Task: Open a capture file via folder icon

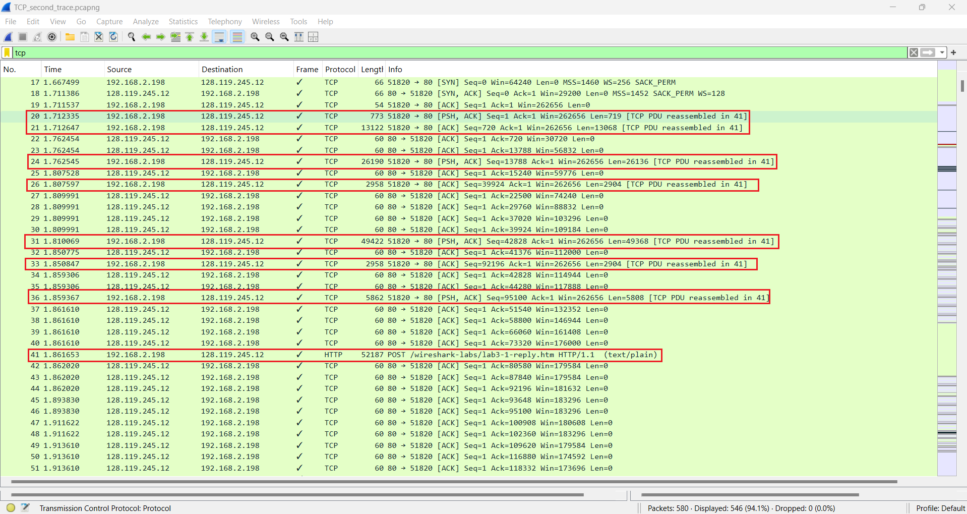Action: pyautogui.click(x=70, y=37)
